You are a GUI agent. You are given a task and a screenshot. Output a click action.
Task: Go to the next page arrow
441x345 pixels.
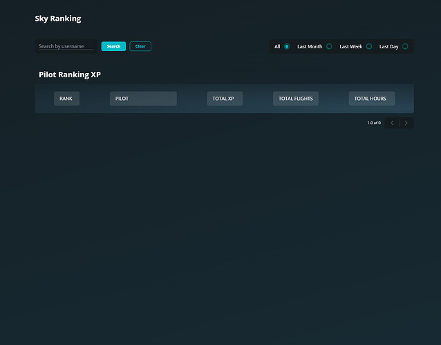(406, 123)
